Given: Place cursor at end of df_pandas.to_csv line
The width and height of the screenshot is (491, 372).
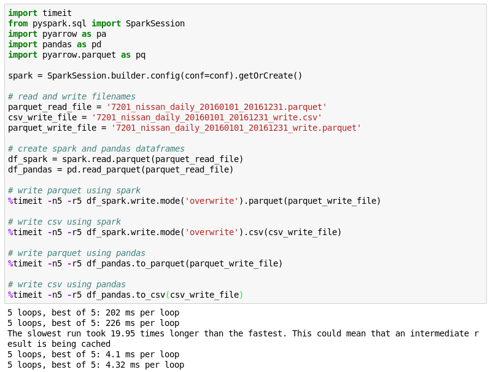Looking at the screenshot, I should coord(244,295).
